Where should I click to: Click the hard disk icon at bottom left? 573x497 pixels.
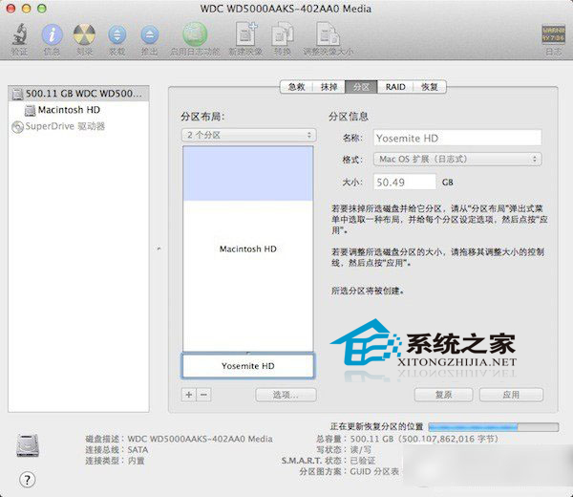pyautogui.click(x=28, y=445)
